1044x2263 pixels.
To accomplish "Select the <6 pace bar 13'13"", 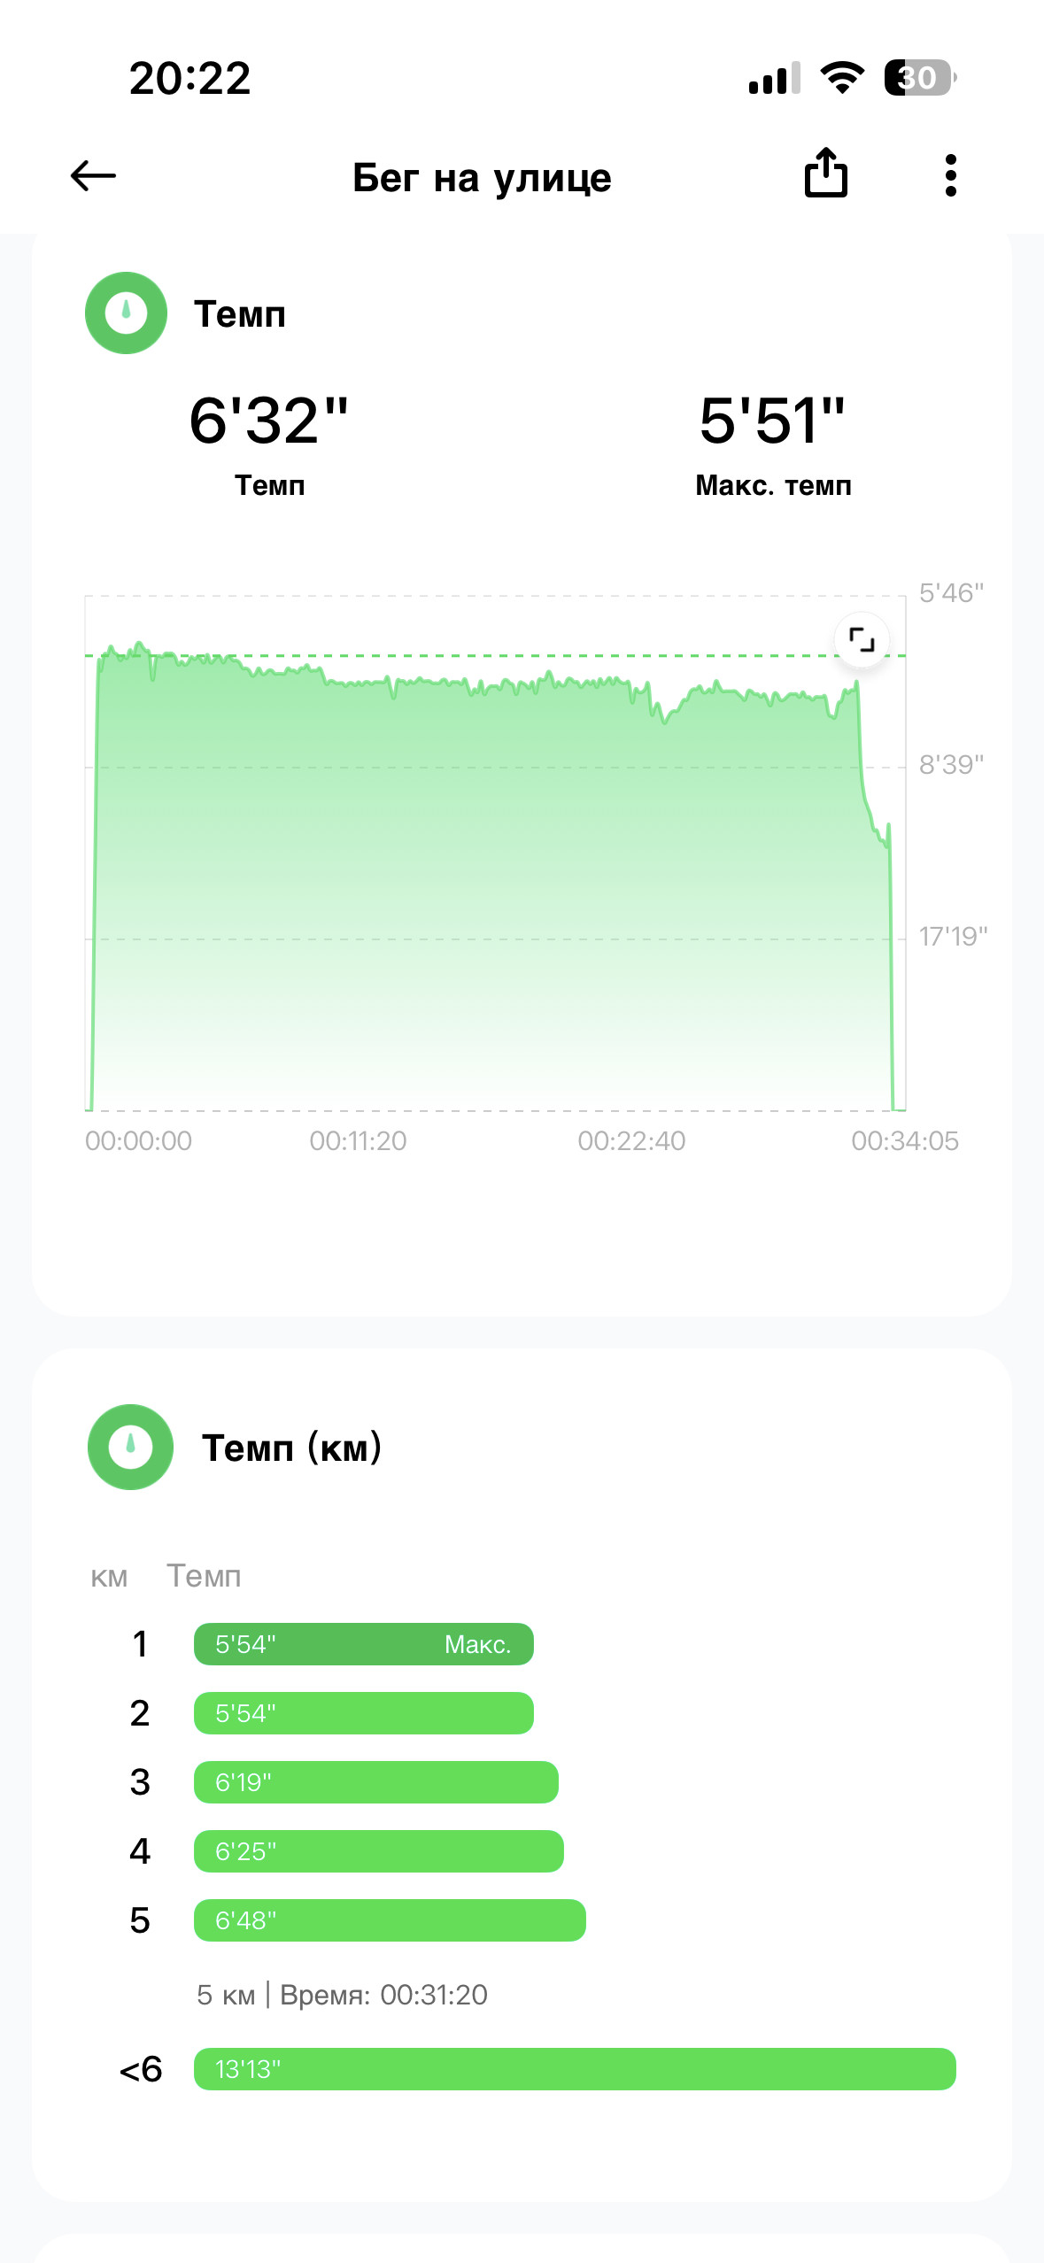I will (575, 2069).
